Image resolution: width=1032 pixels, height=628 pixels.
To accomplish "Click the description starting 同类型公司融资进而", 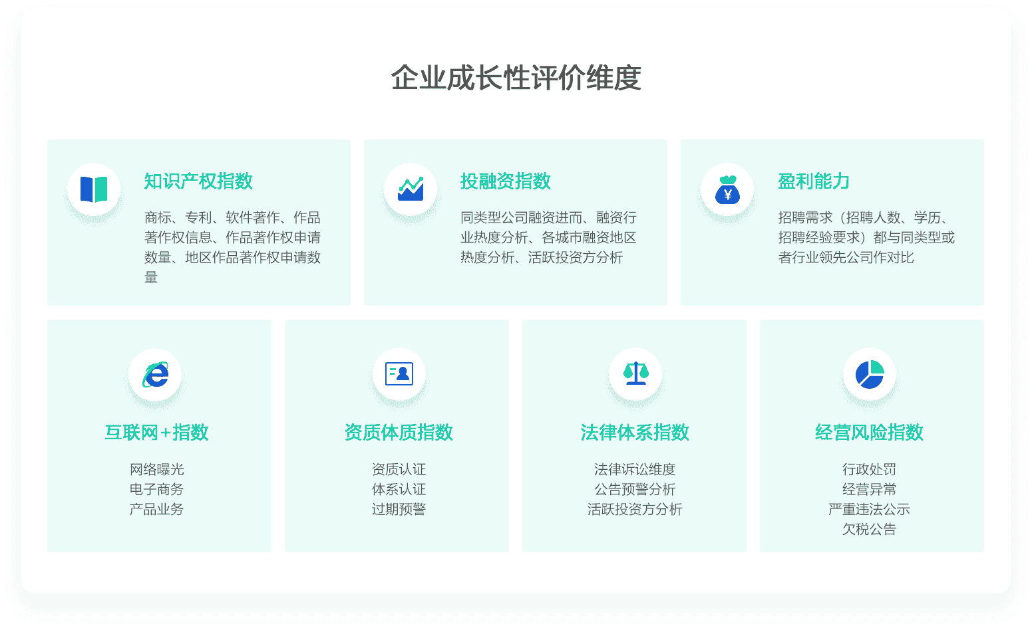I will pyautogui.click(x=548, y=237).
